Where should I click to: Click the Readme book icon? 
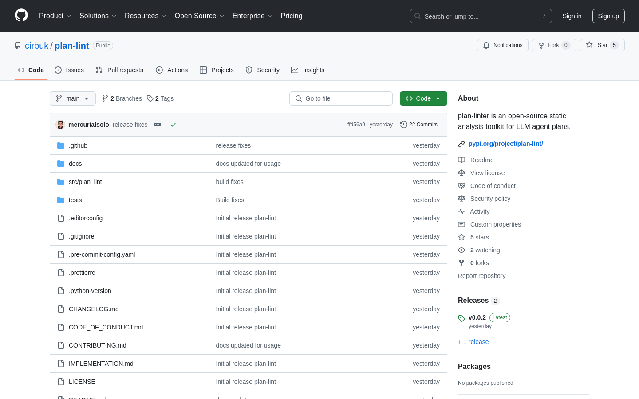[x=461, y=160]
